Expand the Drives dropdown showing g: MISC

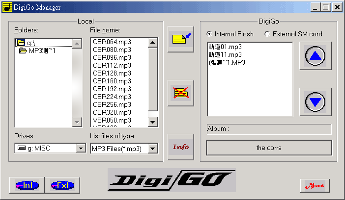point(81,148)
